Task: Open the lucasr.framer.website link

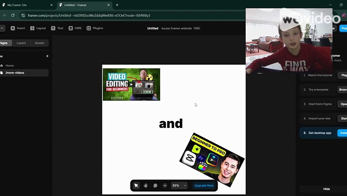Action: [177, 28]
